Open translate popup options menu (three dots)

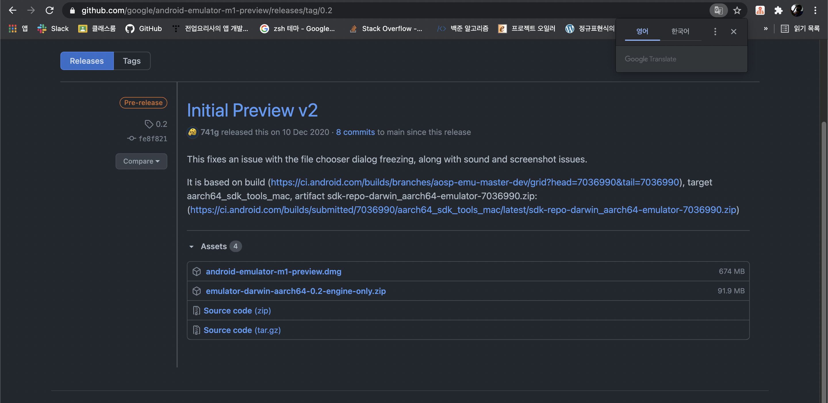click(x=715, y=32)
